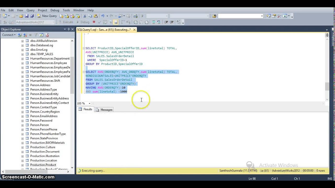Open the Window menu
335x188 pixels.
[79, 10]
